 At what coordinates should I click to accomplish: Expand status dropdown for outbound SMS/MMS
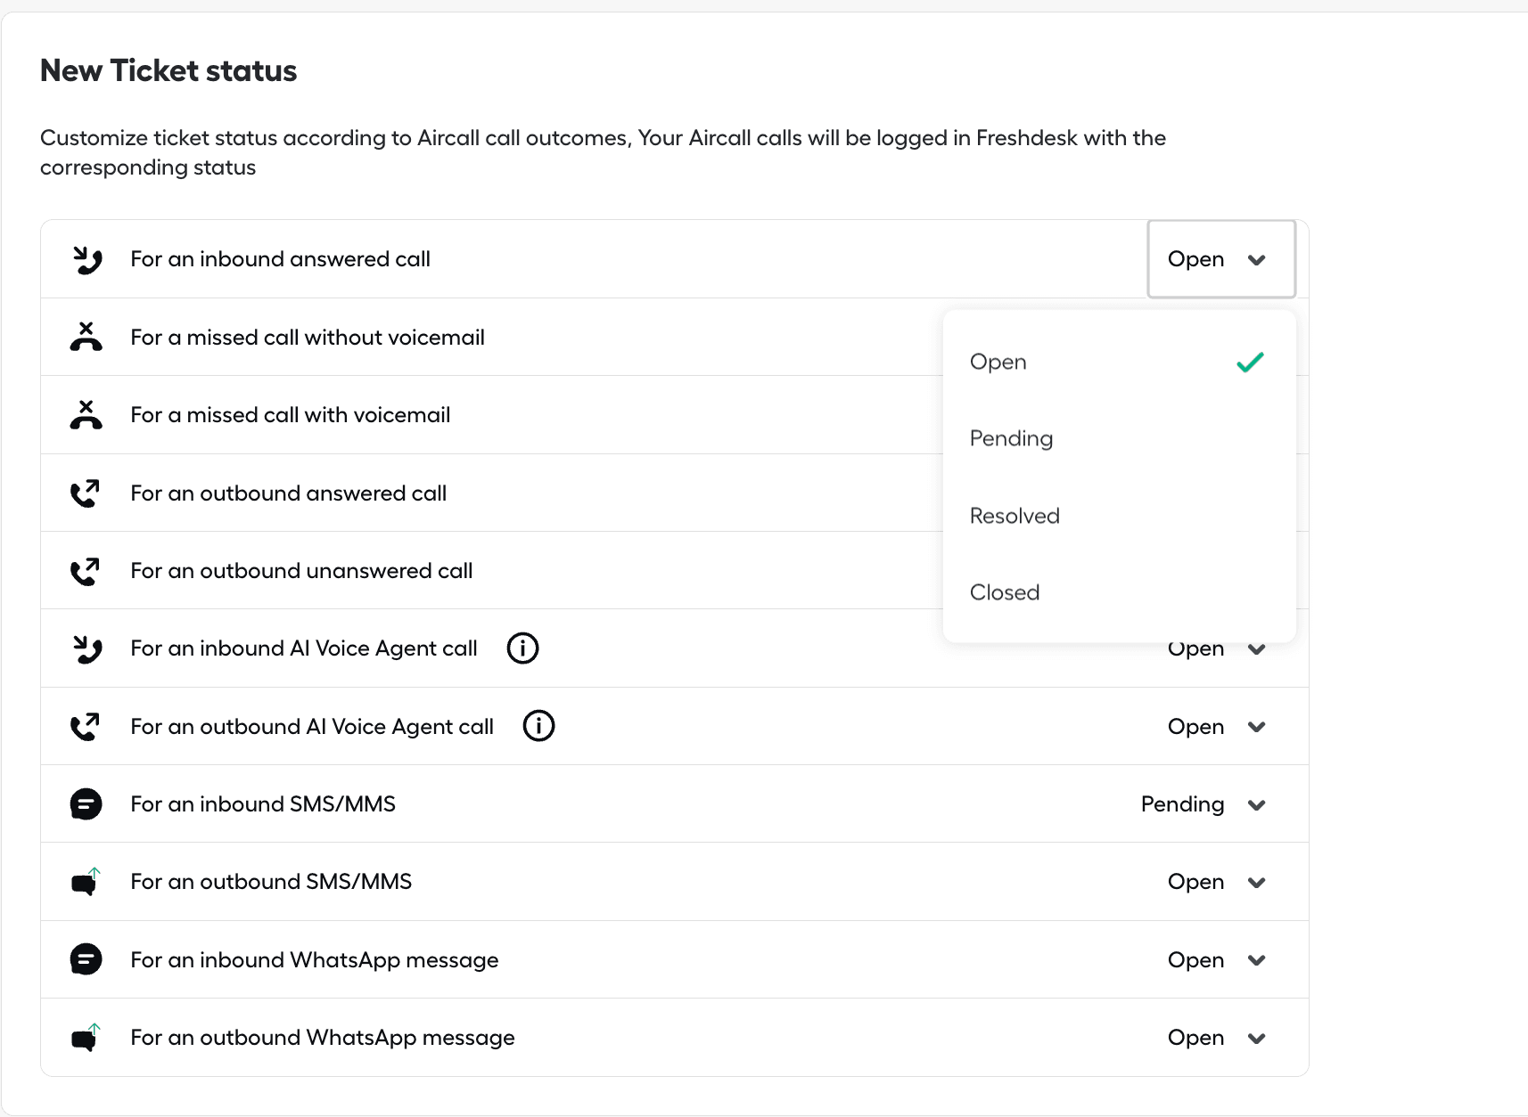tap(1217, 882)
